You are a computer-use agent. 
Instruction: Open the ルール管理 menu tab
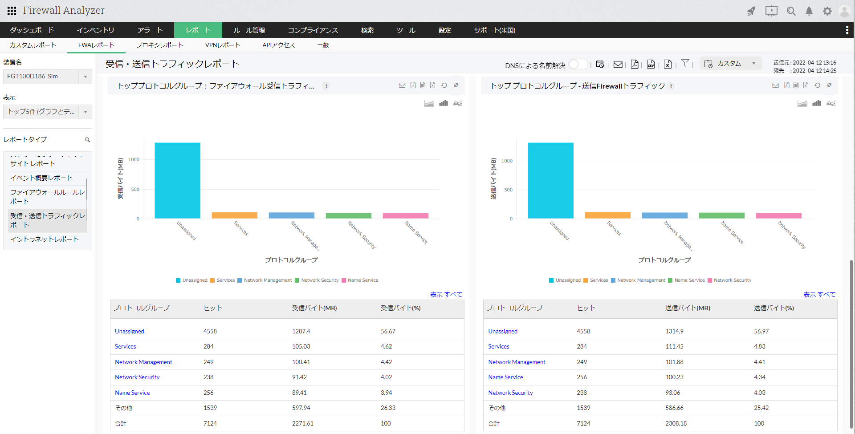249,30
